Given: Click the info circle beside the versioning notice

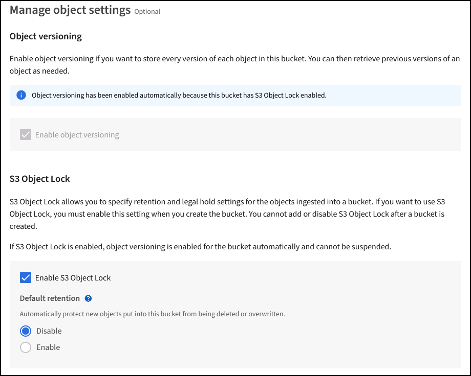Looking at the screenshot, I should [22, 95].
